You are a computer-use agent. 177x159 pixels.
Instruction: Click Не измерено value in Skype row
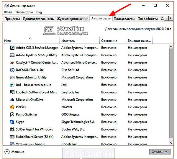coord(137,122)
